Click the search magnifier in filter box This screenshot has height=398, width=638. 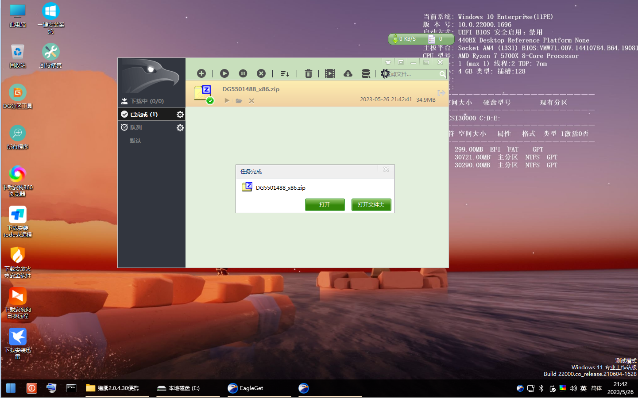tap(442, 74)
